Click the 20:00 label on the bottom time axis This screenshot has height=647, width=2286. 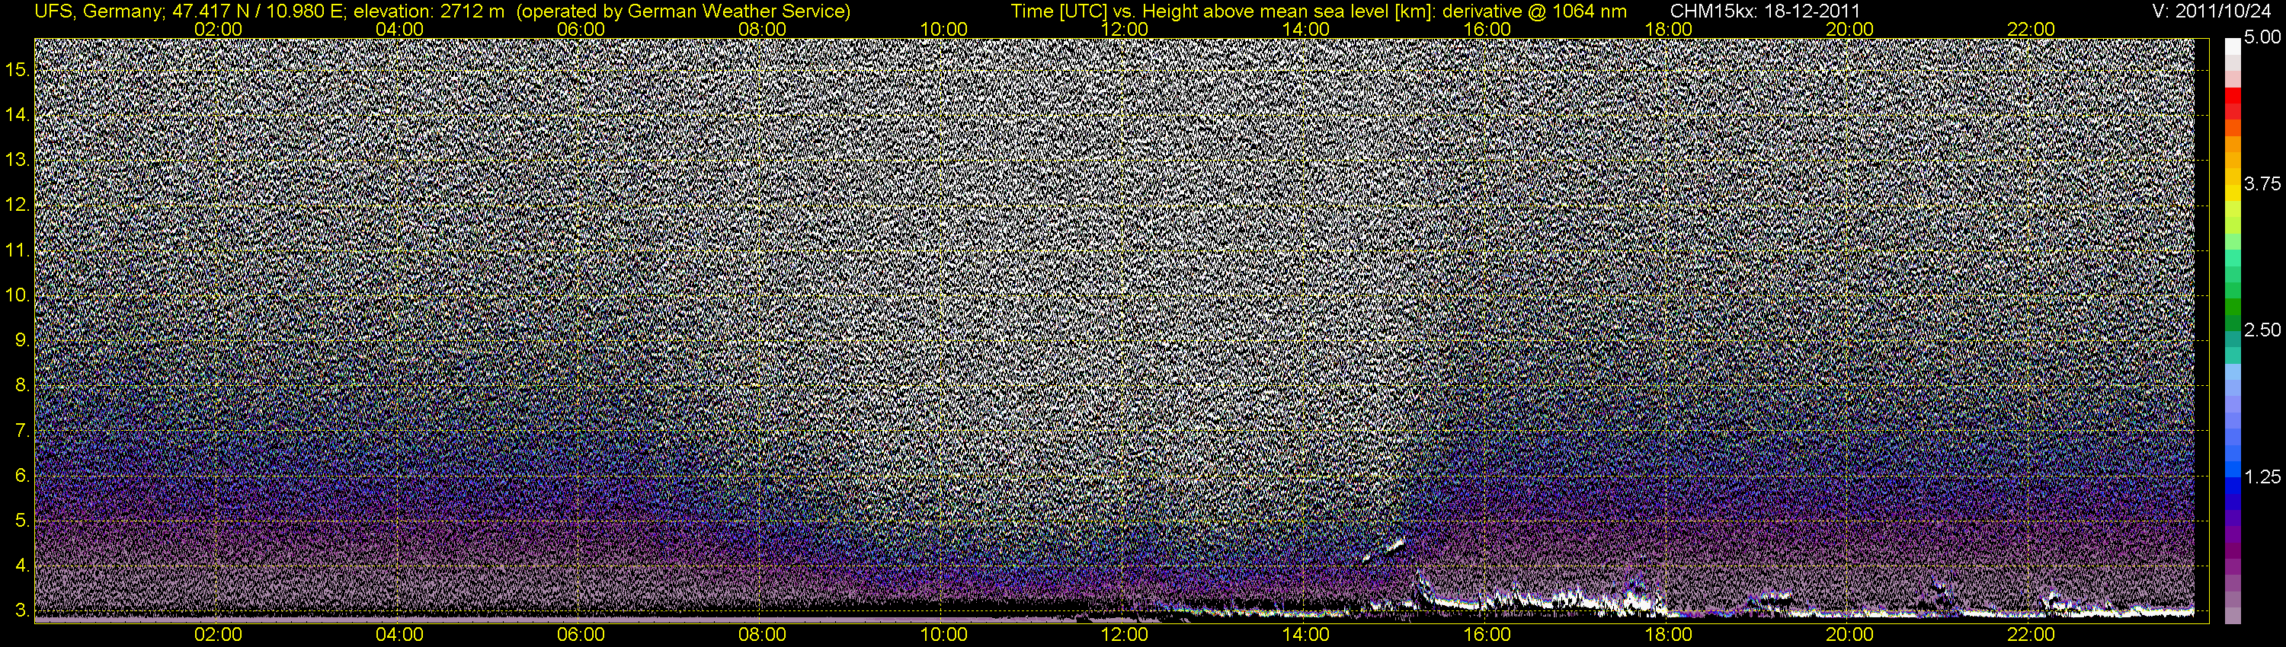point(1849,635)
